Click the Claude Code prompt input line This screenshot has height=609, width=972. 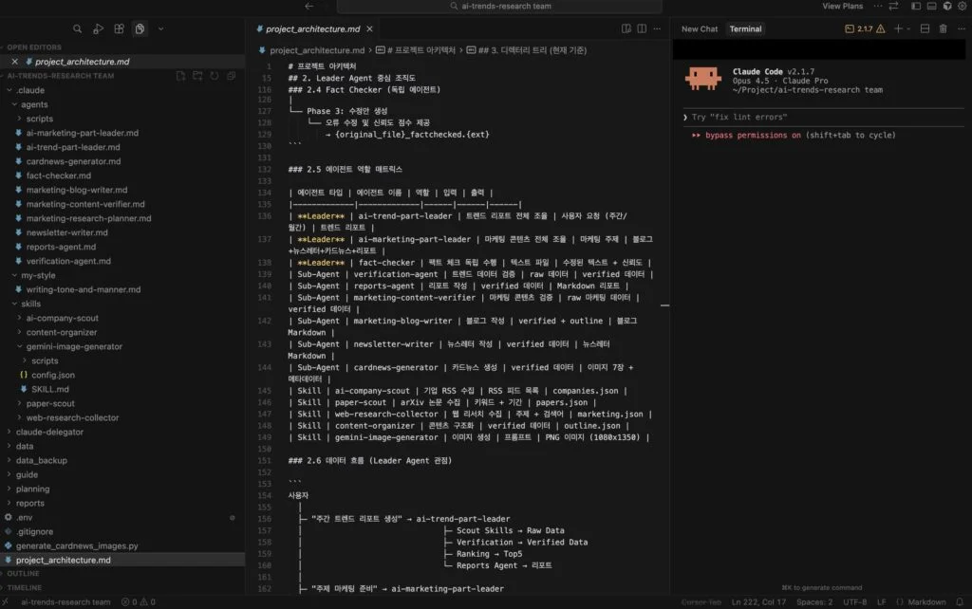[823, 117]
